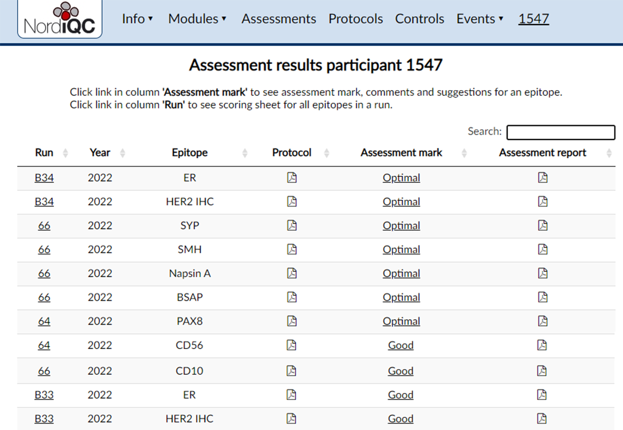Viewport: 623px width, 430px height.
Task: Open Optimal mark link for Napsin A
Action: tap(401, 274)
